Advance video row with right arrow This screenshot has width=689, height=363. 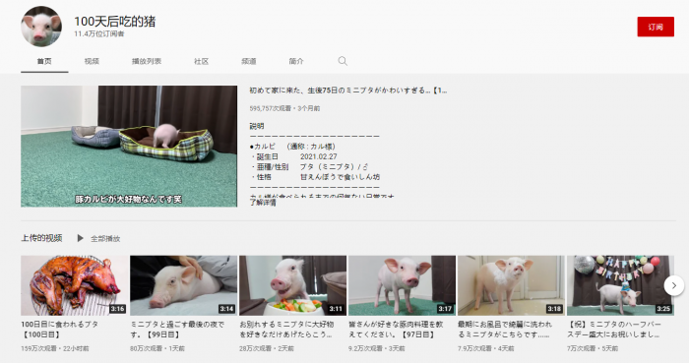pyautogui.click(x=673, y=285)
